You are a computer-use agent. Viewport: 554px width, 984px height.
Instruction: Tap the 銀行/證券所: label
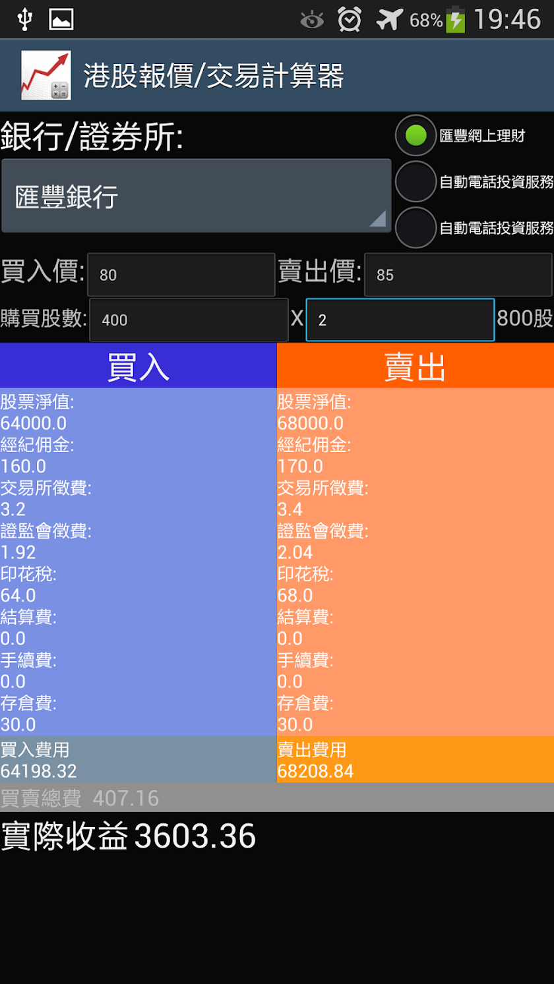tap(92, 138)
